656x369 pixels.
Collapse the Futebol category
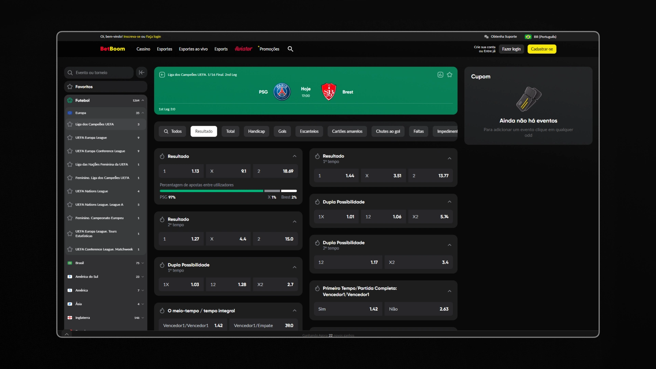tap(143, 100)
